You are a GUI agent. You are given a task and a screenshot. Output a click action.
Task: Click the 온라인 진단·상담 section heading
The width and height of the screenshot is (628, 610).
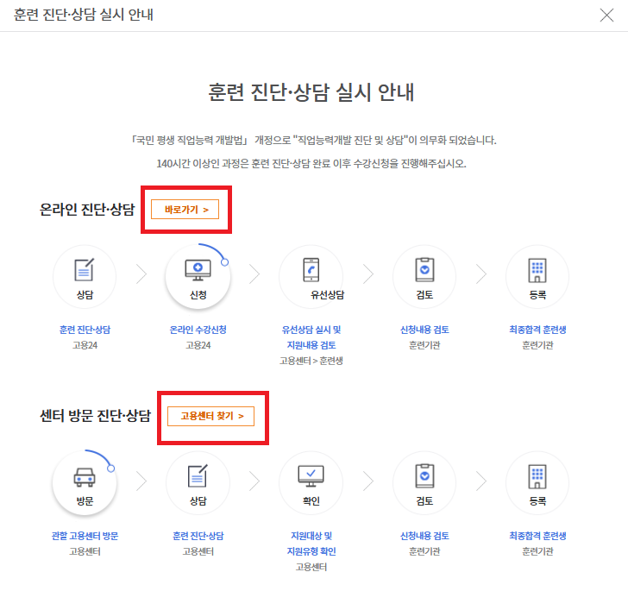[88, 210]
